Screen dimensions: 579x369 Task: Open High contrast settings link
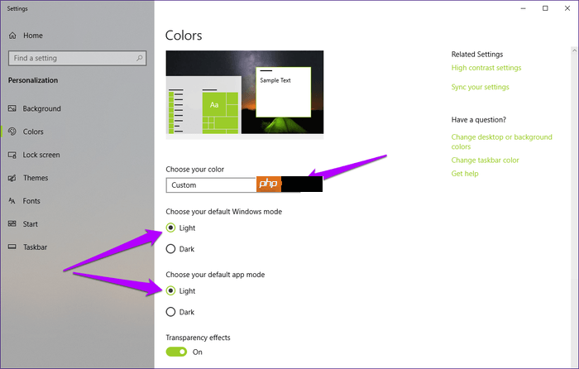point(486,68)
